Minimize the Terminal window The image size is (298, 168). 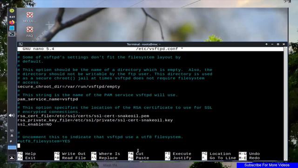pos(272,44)
